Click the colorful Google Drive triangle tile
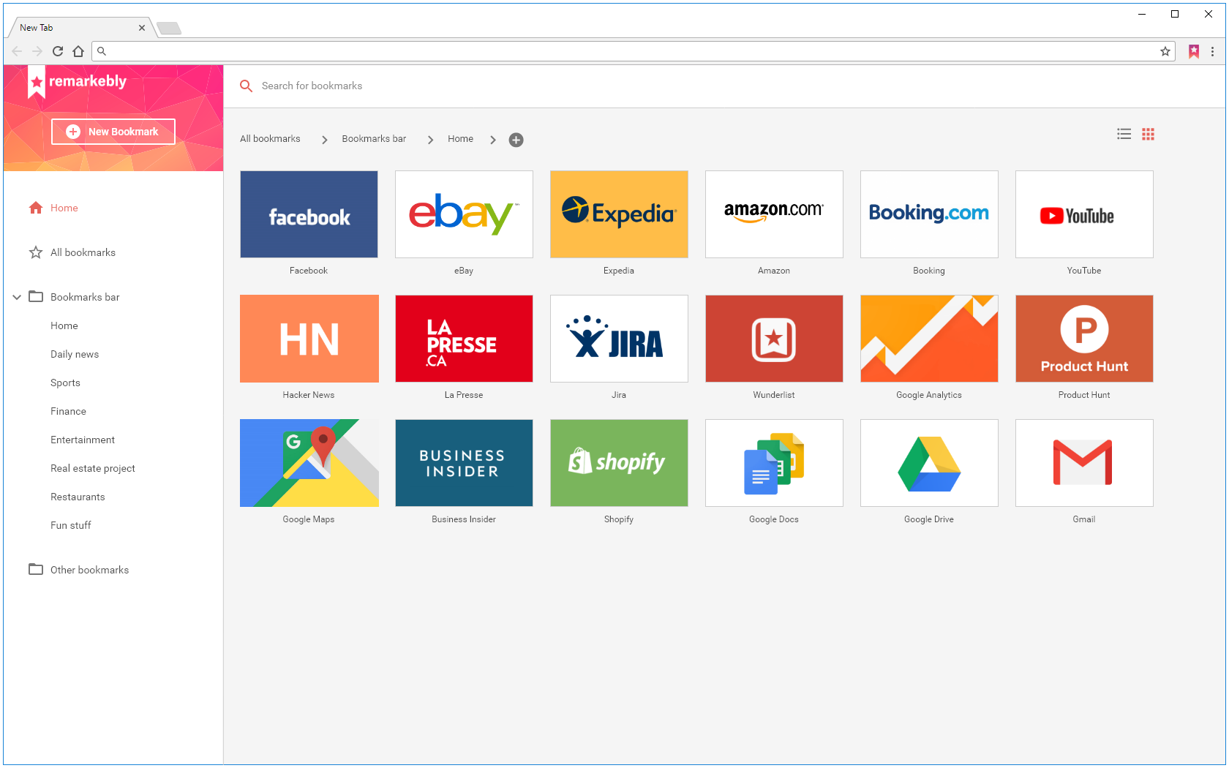The image size is (1229, 768). (928, 463)
